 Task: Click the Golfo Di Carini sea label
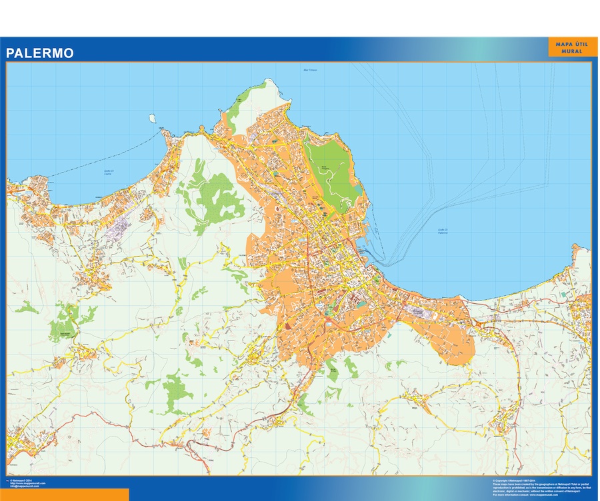coord(109,173)
